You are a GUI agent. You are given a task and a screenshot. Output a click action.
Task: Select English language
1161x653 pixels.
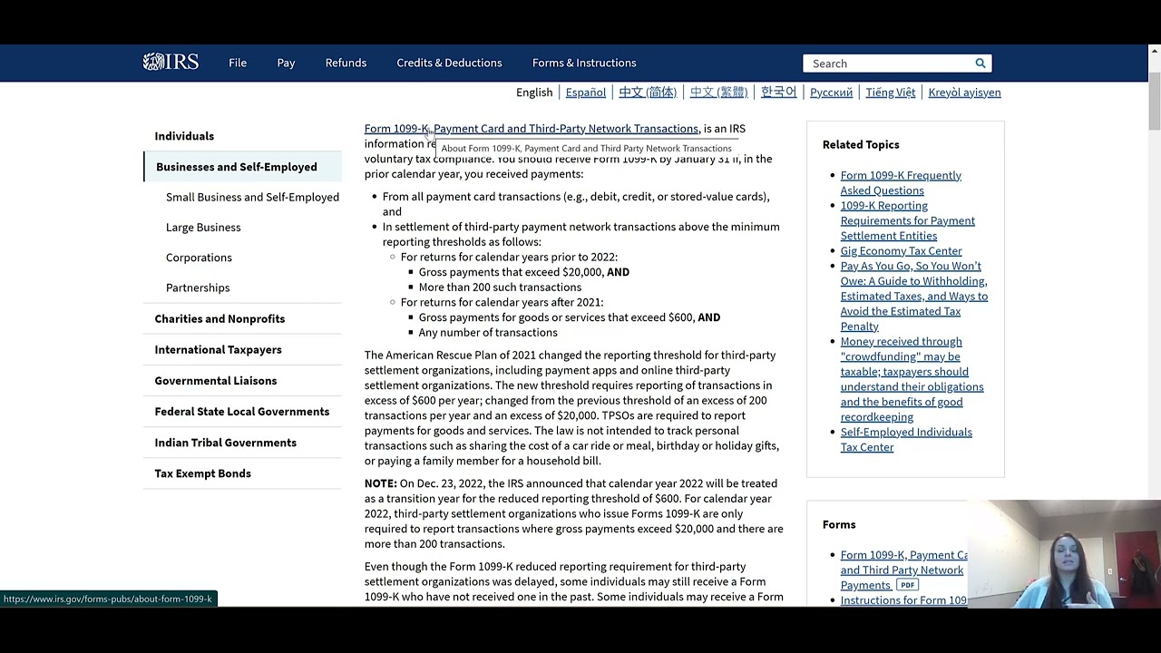coord(534,92)
